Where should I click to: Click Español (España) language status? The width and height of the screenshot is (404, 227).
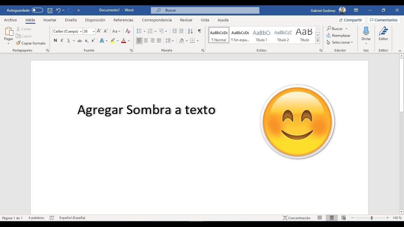point(72,218)
